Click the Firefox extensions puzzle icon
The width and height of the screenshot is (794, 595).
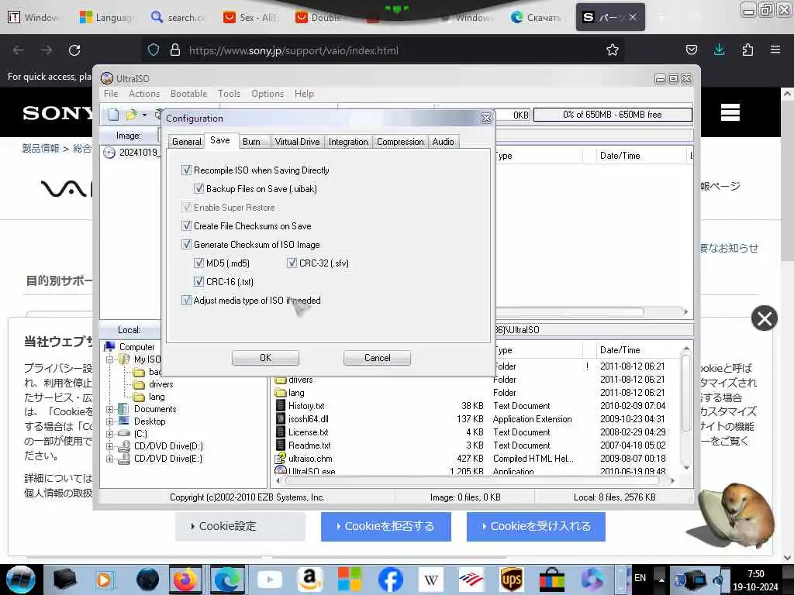point(747,50)
